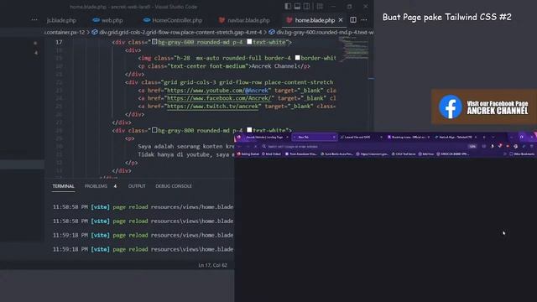Close the home.blade.php tab
Screen dimensions: 537x302
click(x=341, y=20)
